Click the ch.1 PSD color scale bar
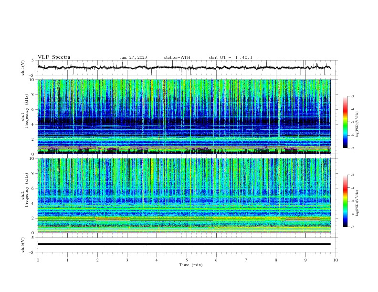This screenshot has height=292, width=378. coord(346,122)
